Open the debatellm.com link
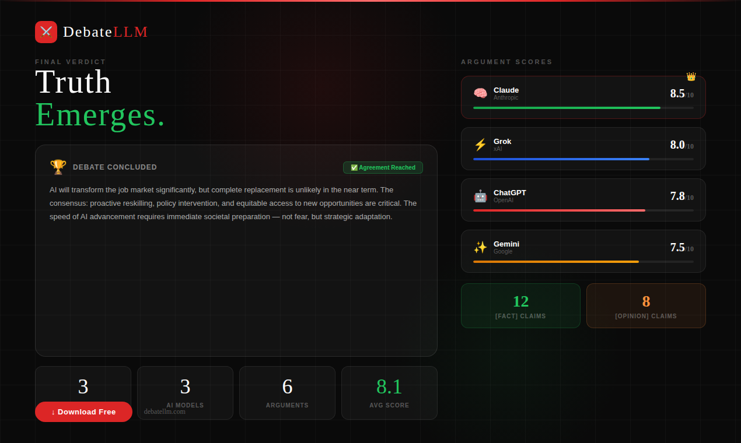741x443 pixels. (165, 412)
